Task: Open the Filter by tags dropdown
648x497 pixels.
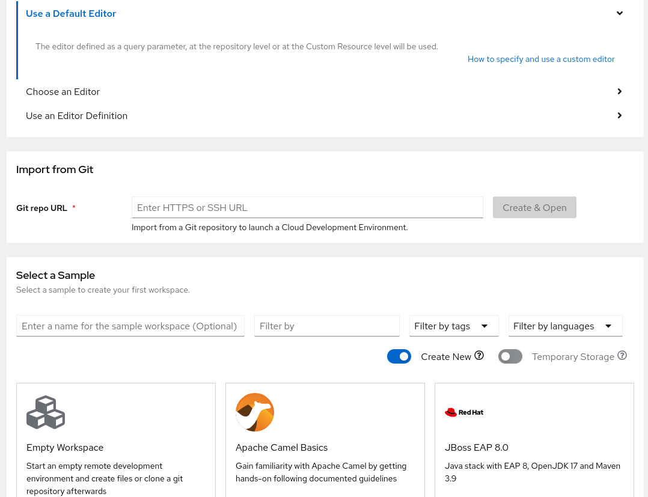Action: (x=454, y=326)
